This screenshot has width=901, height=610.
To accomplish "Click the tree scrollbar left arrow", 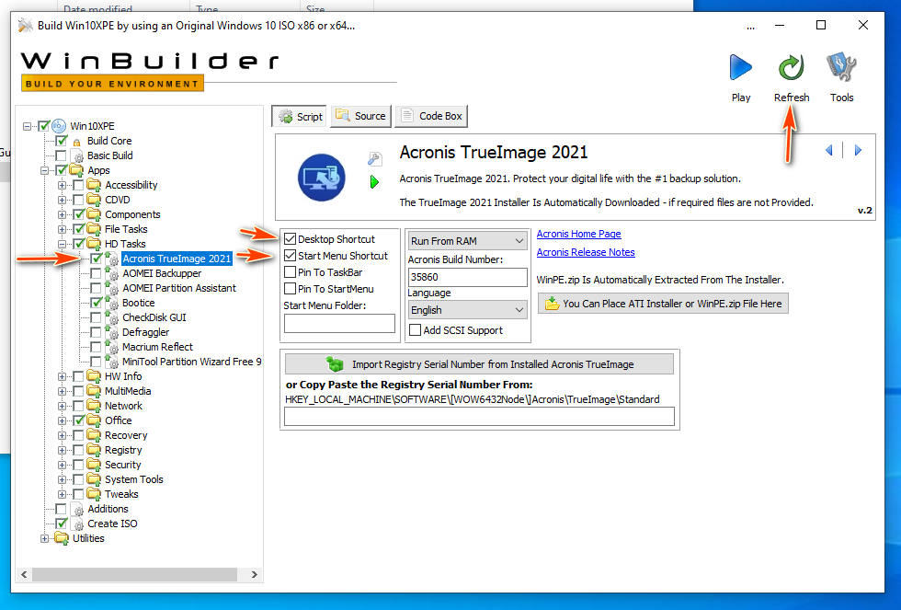I will (x=24, y=574).
